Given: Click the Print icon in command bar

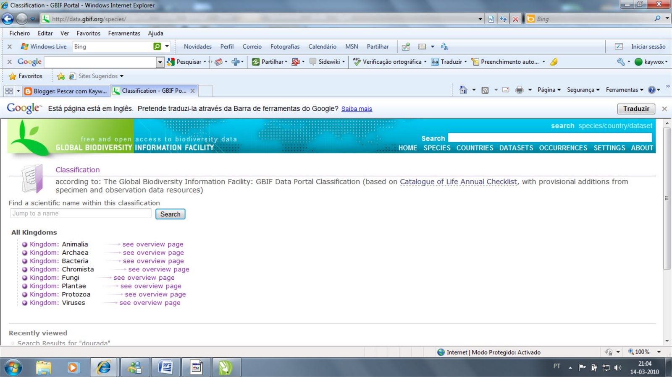Looking at the screenshot, I should [x=520, y=90].
